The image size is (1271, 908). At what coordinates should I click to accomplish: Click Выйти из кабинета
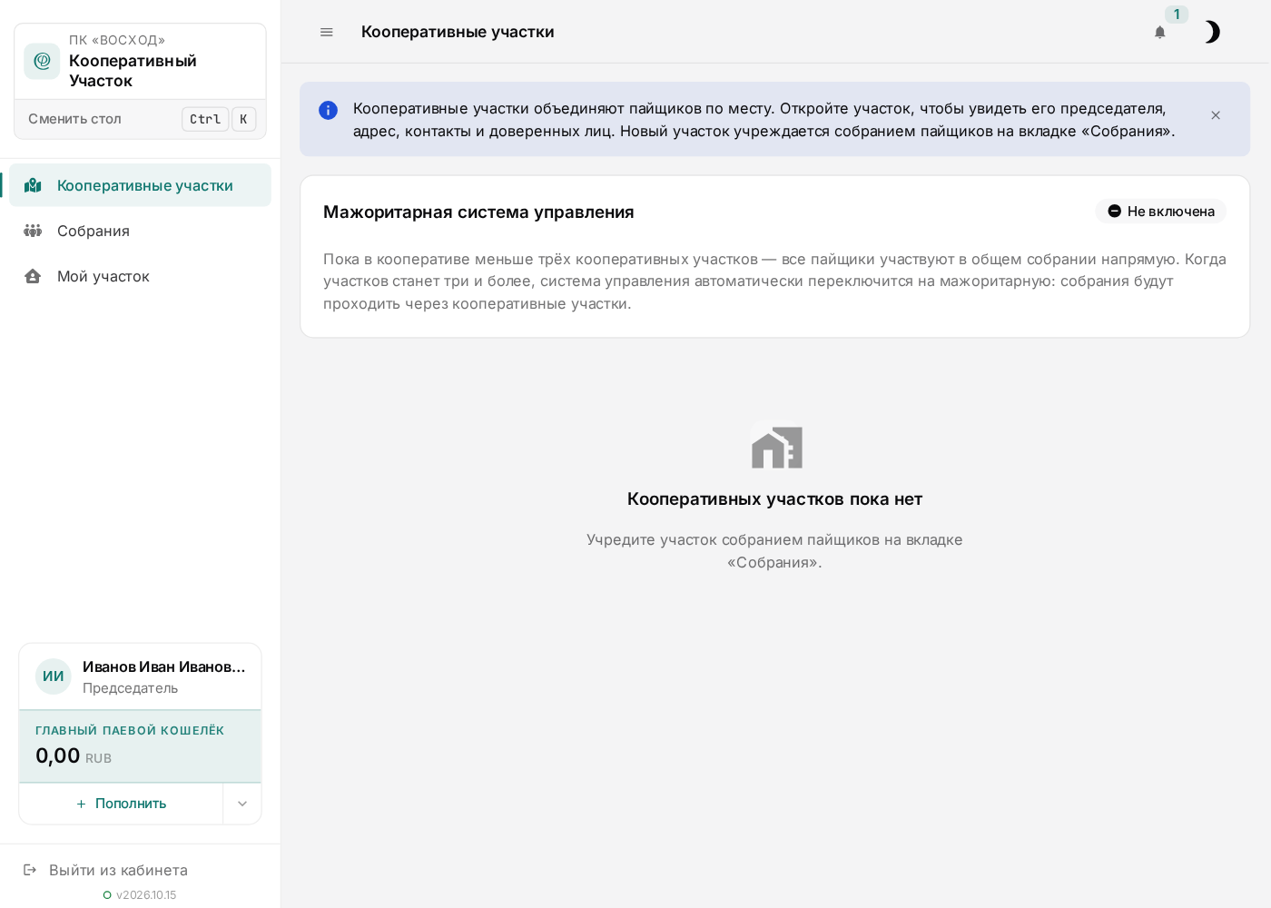[x=118, y=870]
